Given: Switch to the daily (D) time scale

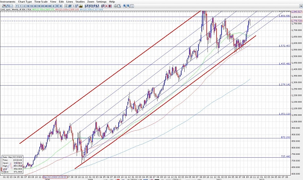Looking at the screenshot, I should pos(53,6).
